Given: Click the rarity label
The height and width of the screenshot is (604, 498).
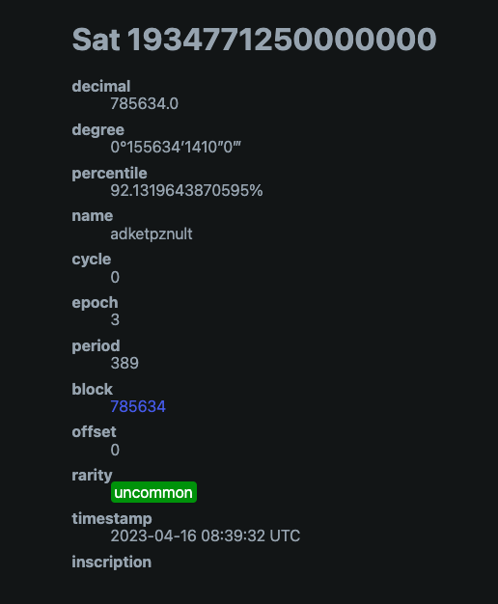Looking at the screenshot, I should coord(92,476).
